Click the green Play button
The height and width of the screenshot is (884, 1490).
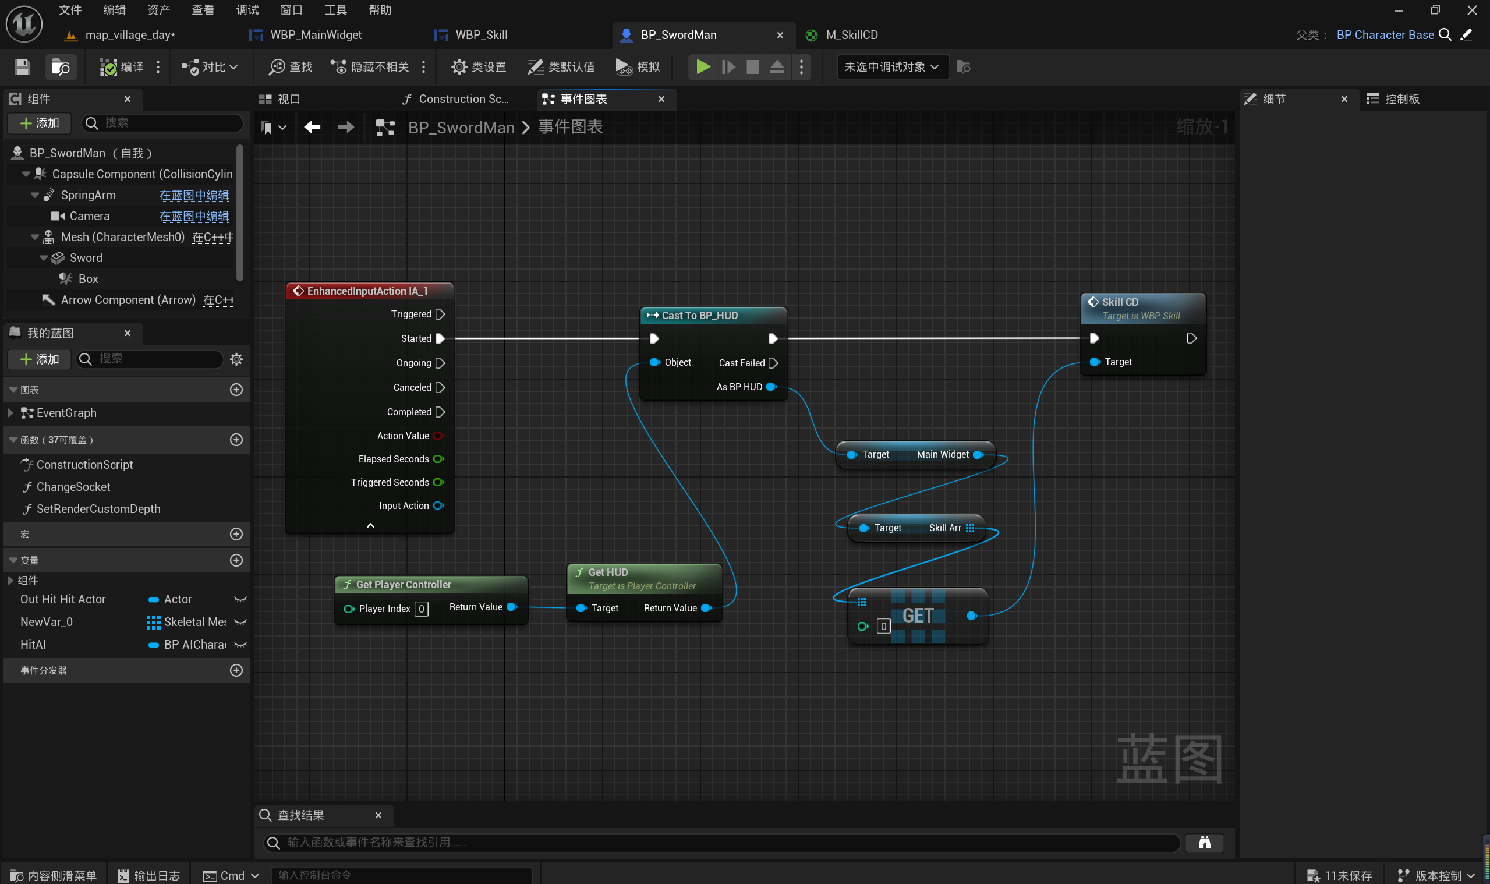click(703, 67)
